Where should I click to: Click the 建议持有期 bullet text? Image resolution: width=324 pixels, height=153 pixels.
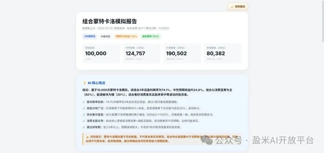[x=134, y=127]
